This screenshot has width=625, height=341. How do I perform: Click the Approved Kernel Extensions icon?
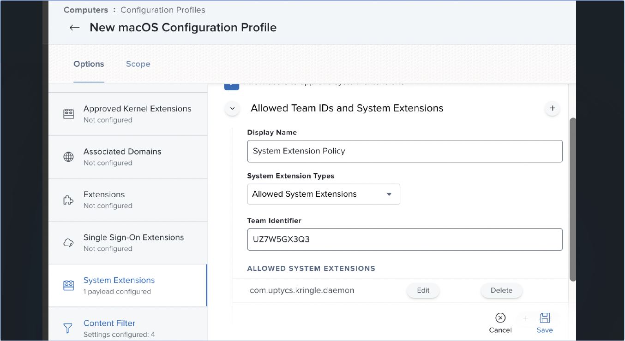[x=68, y=114]
